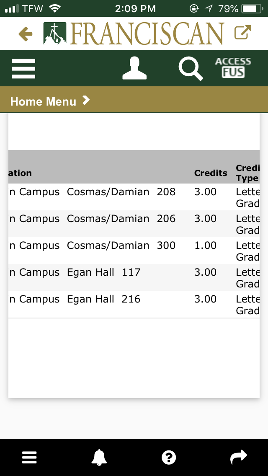Tap the back arrow icon
This screenshot has height=476, width=268.
click(x=26, y=34)
